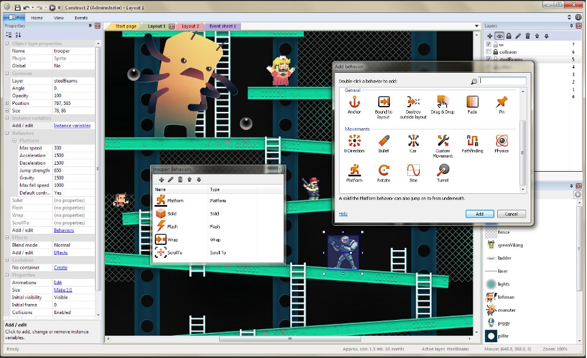Image resolution: width=587 pixels, height=358 pixels.
Task: Collapse the Platform properties group
Action: [x=13, y=140]
